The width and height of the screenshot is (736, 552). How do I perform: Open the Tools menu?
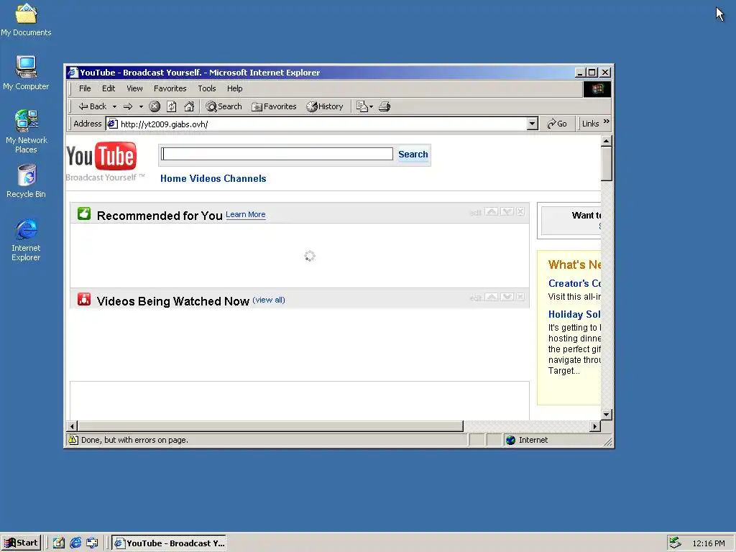pyautogui.click(x=207, y=88)
